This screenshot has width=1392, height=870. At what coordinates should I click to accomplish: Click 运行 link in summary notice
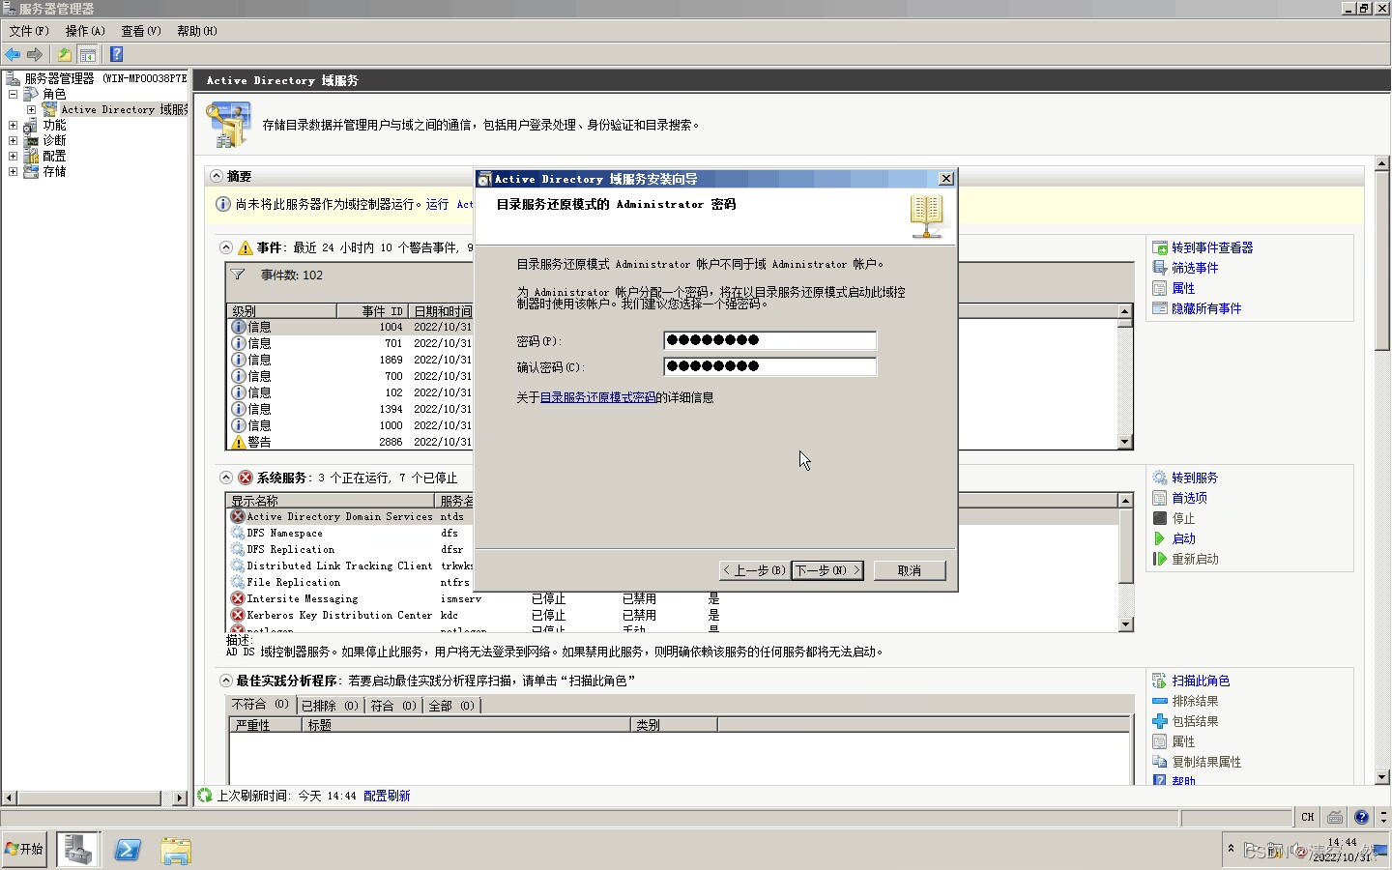coord(437,204)
